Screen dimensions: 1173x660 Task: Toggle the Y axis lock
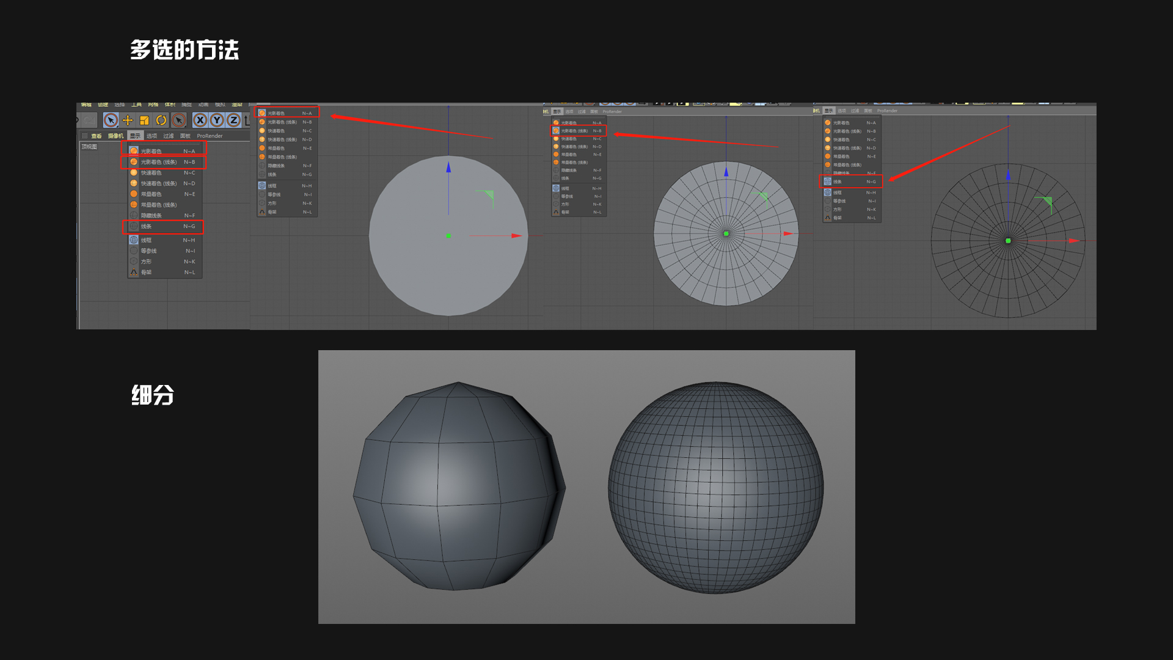(x=217, y=120)
